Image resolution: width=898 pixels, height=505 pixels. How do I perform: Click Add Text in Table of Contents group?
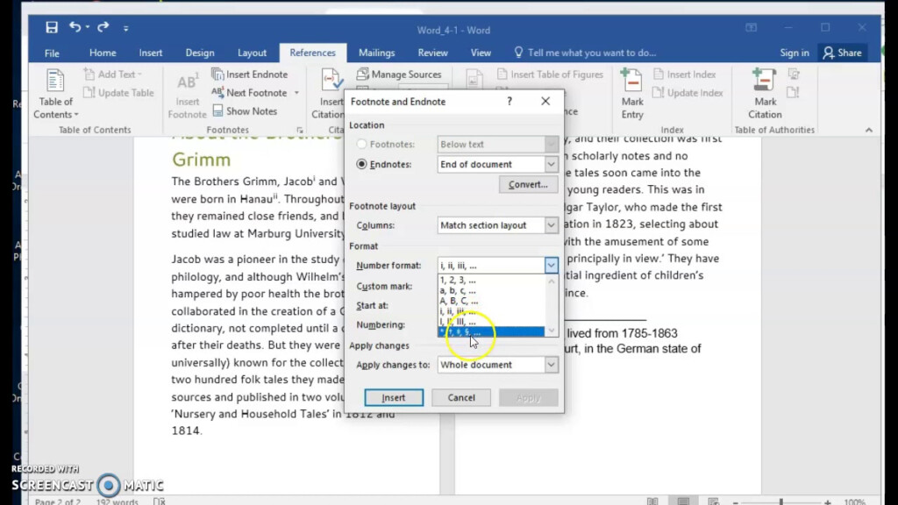(113, 74)
